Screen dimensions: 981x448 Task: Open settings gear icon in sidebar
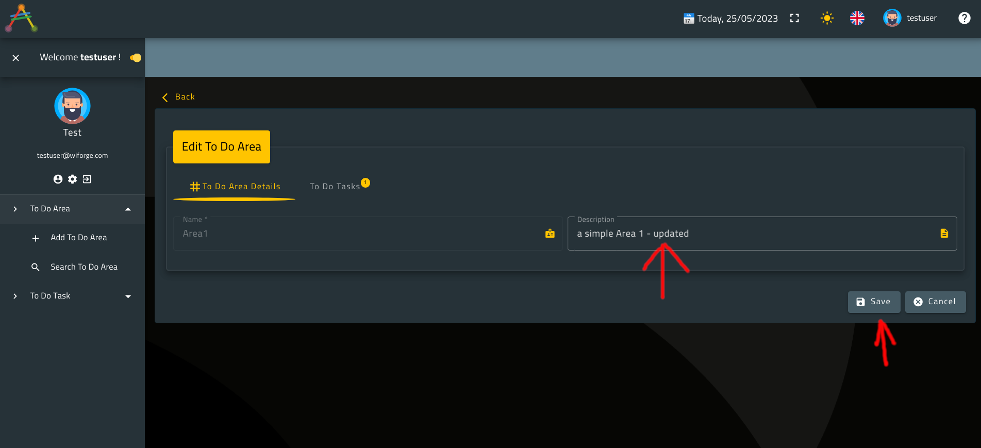pos(72,179)
